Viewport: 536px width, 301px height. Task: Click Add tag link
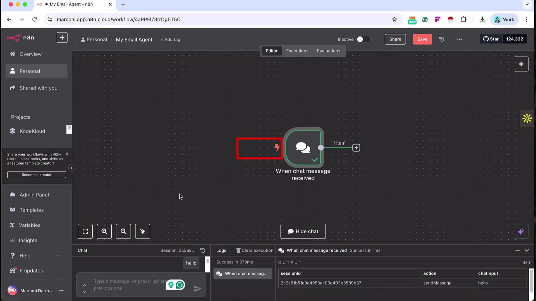click(170, 40)
